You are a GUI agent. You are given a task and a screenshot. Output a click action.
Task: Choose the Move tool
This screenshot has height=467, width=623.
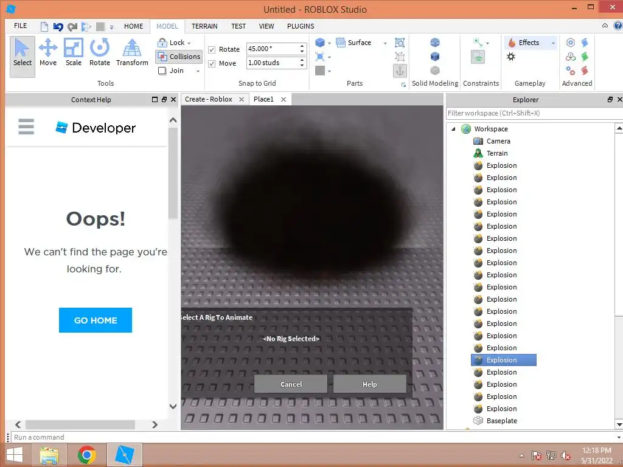pyautogui.click(x=47, y=53)
